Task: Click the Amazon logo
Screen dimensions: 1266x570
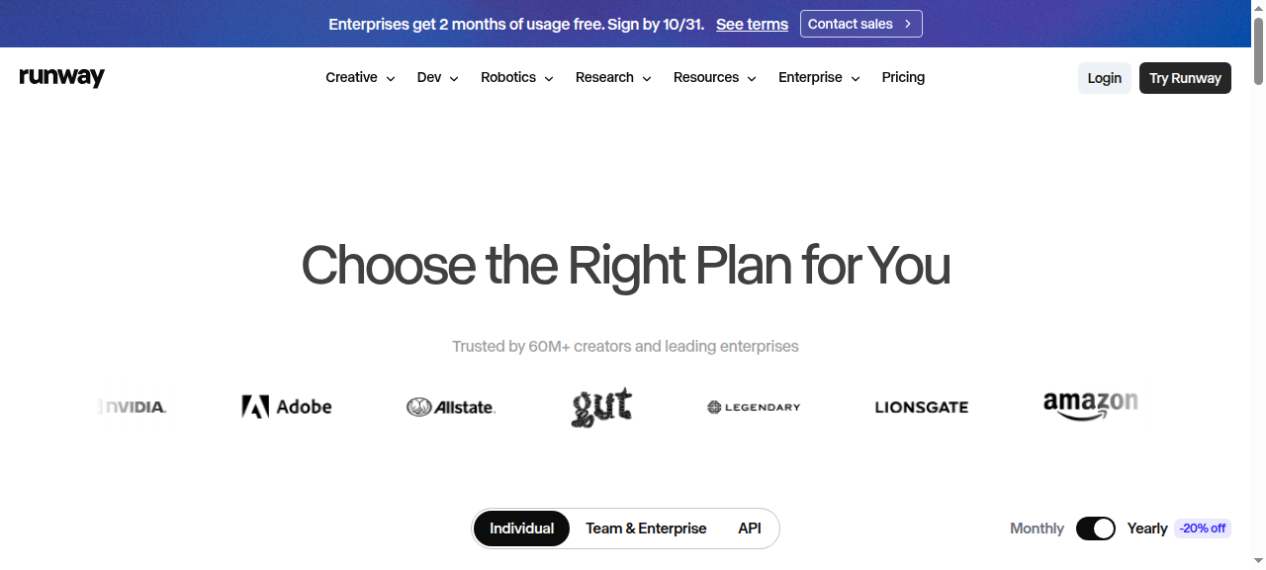Action: pos(1090,406)
